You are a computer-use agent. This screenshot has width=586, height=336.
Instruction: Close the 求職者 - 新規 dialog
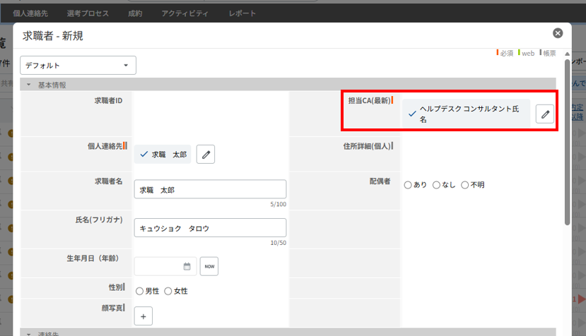[x=558, y=33]
